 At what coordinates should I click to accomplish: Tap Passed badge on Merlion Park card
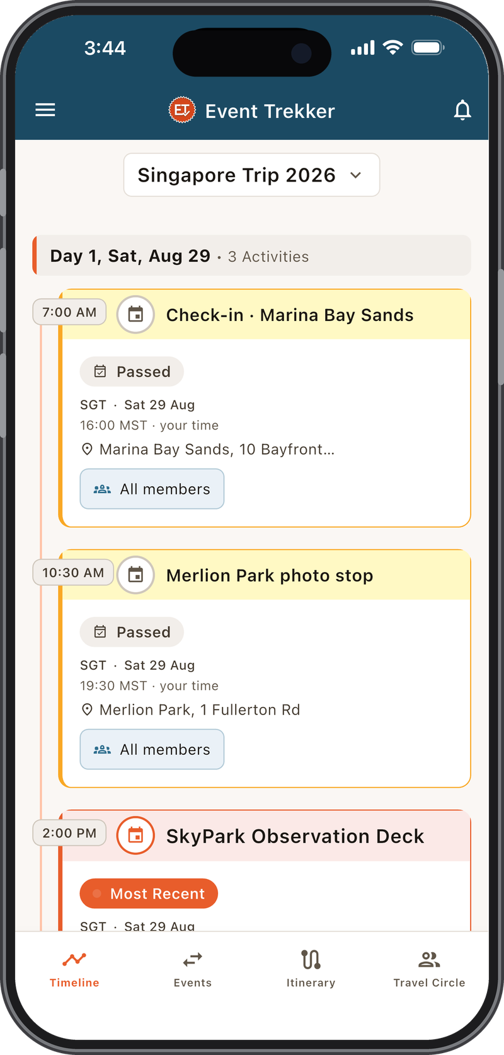click(132, 632)
